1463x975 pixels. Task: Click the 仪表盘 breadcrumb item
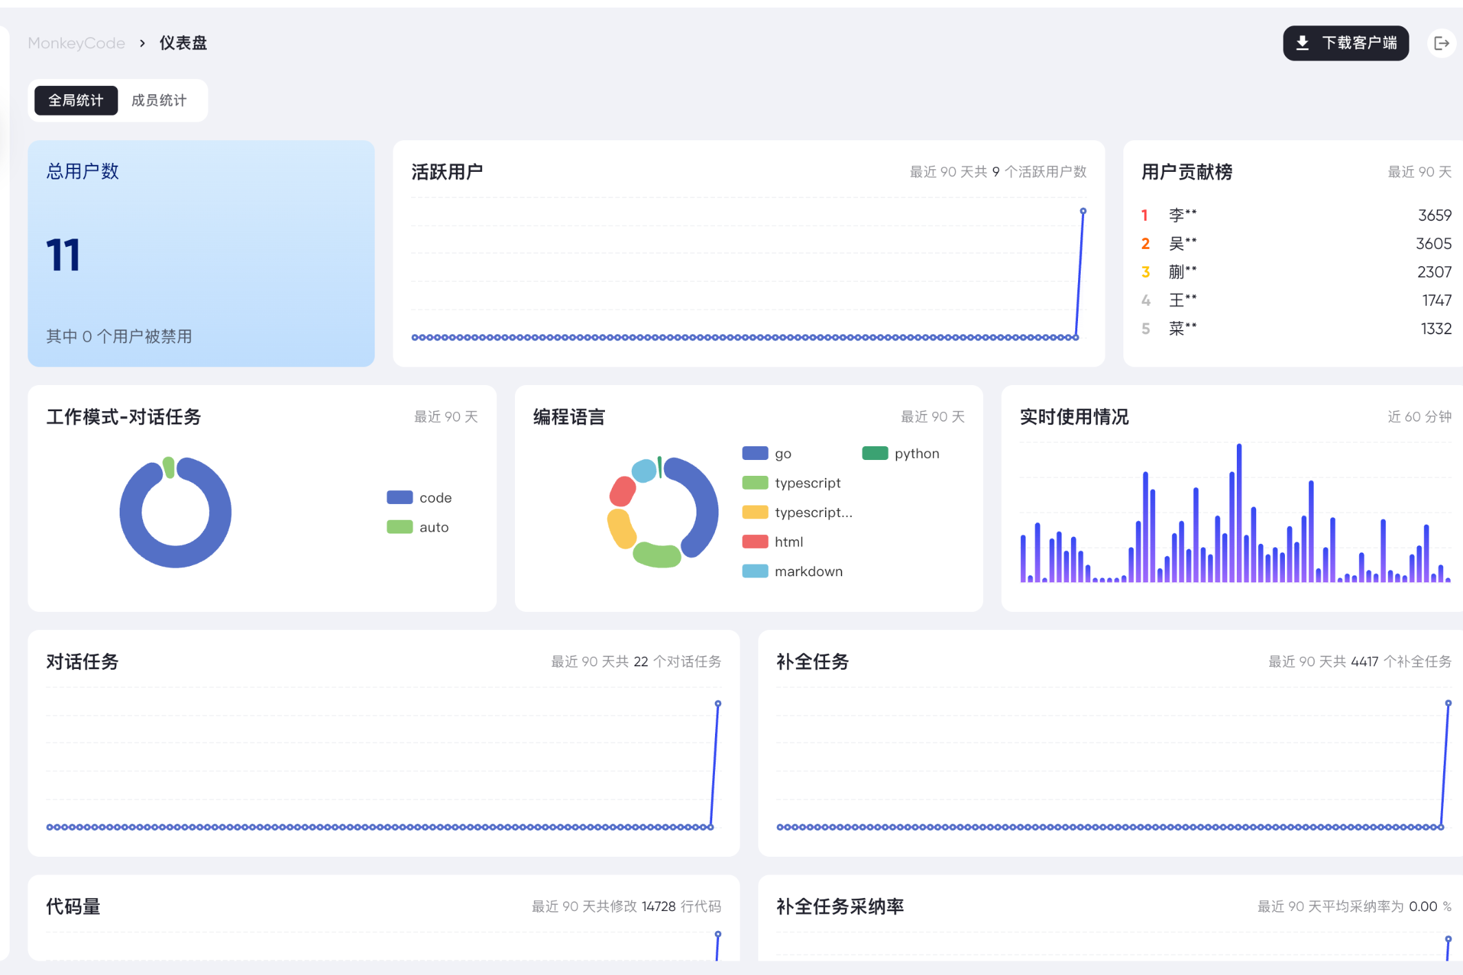click(183, 43)
